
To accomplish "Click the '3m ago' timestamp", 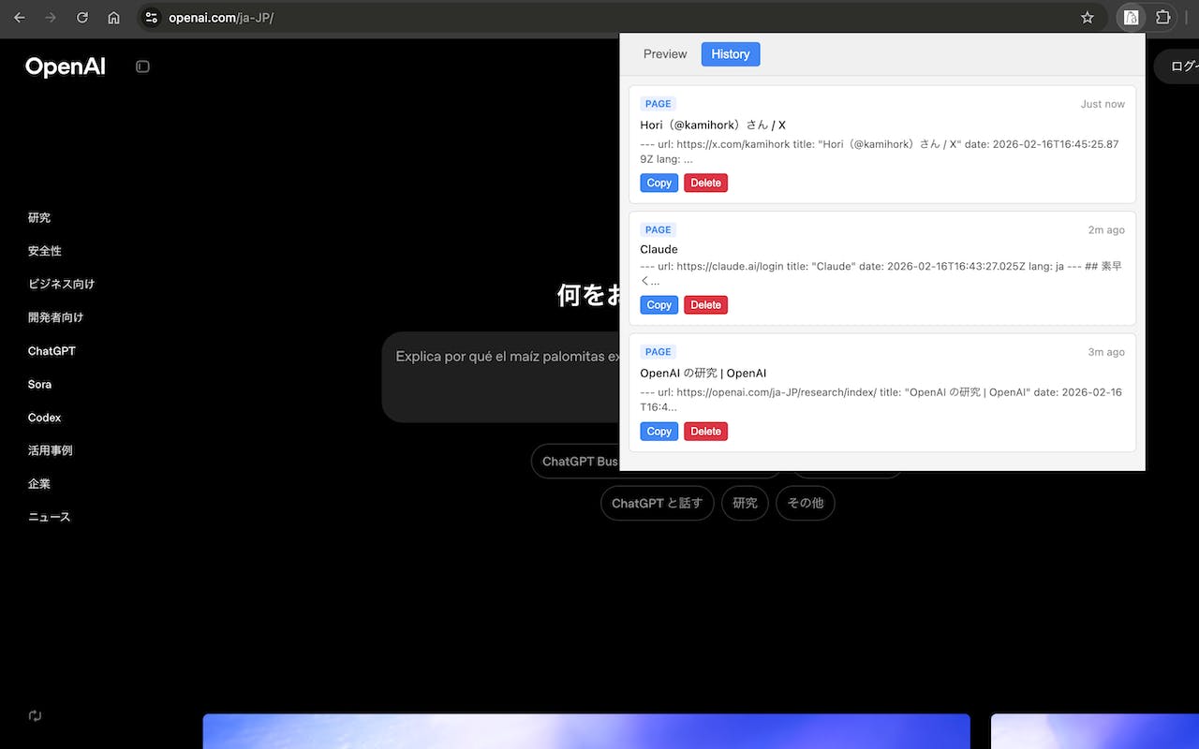I will point(1106,352).
